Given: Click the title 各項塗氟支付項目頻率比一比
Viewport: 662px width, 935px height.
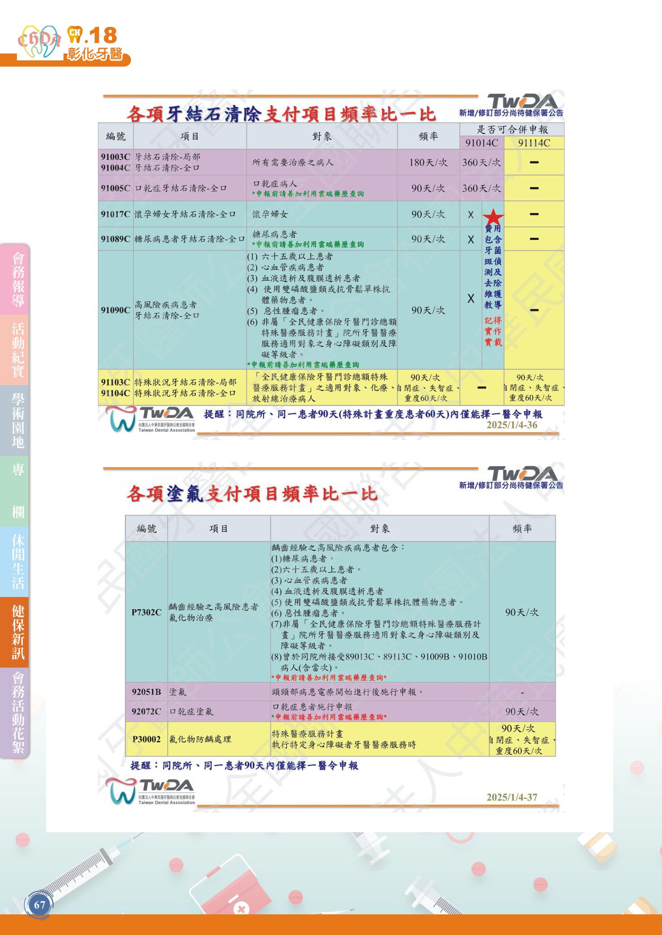Looking at the screenshot, I should [x=252, y=494].
